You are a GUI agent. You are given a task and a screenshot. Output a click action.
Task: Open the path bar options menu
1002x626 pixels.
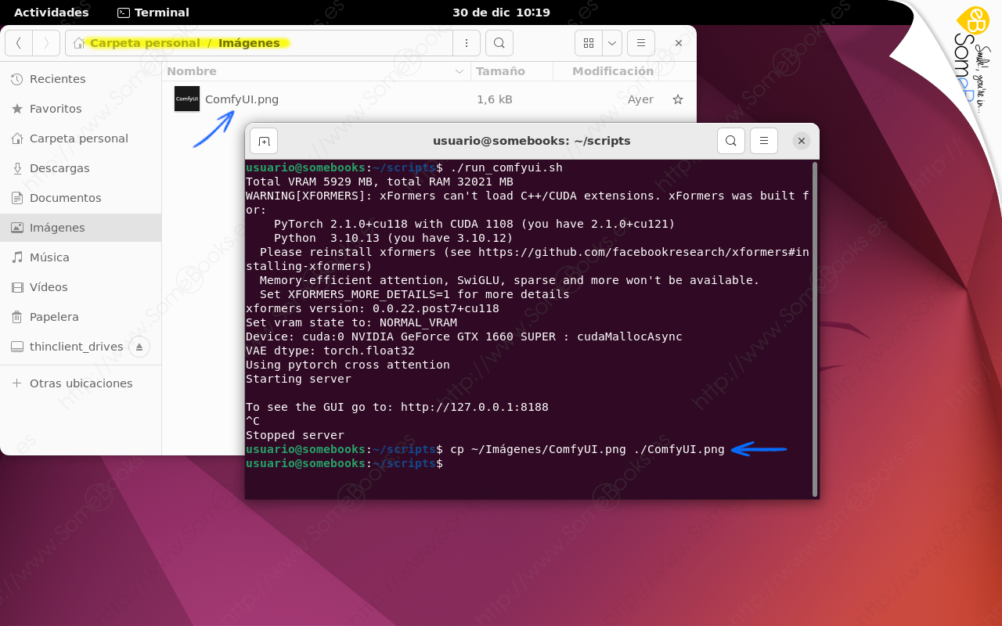(x=467, y=43)
